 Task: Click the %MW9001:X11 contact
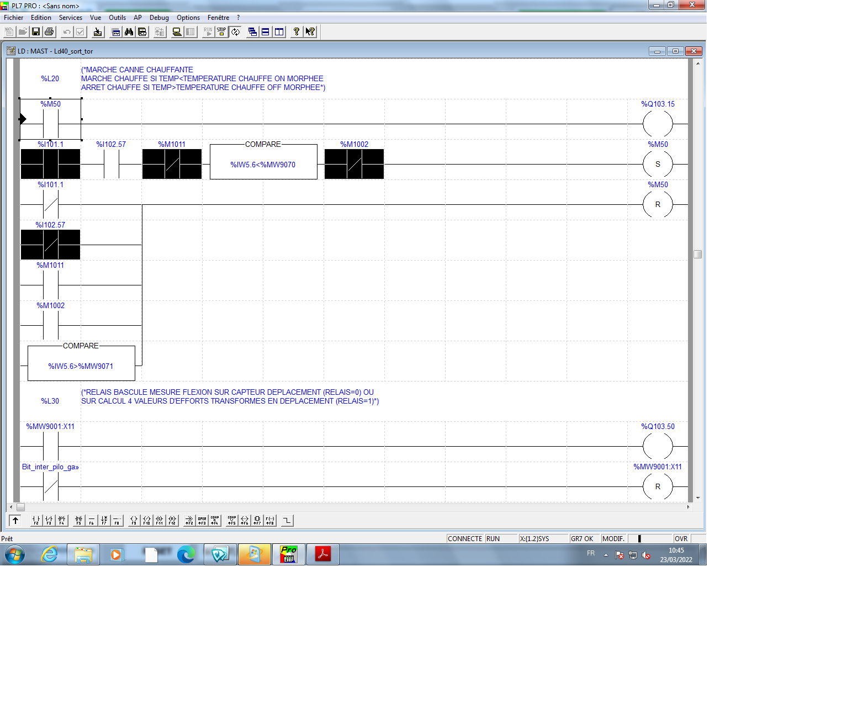point(50,446)
